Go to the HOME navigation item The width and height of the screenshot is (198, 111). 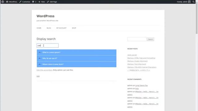(39, 28)
